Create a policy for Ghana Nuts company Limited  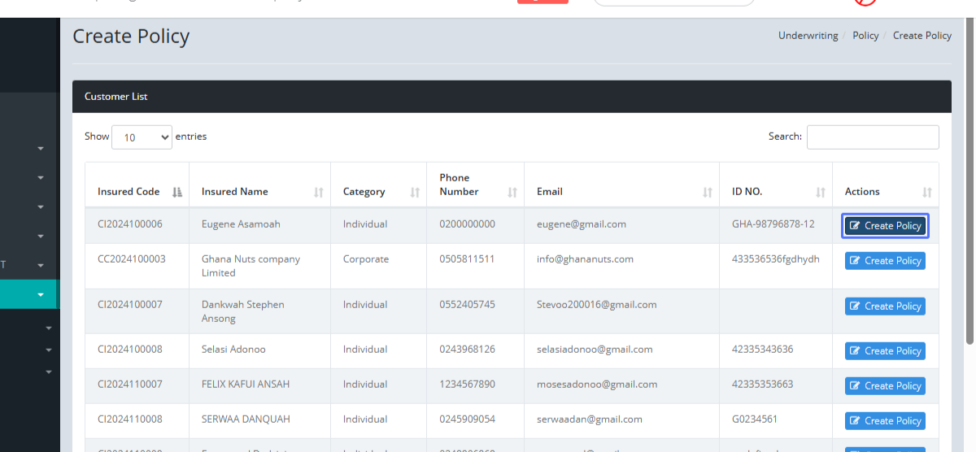click(x=885, y=261)
